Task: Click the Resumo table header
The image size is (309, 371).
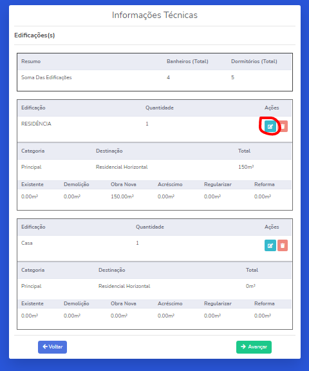Action: (x=31, y=61)
